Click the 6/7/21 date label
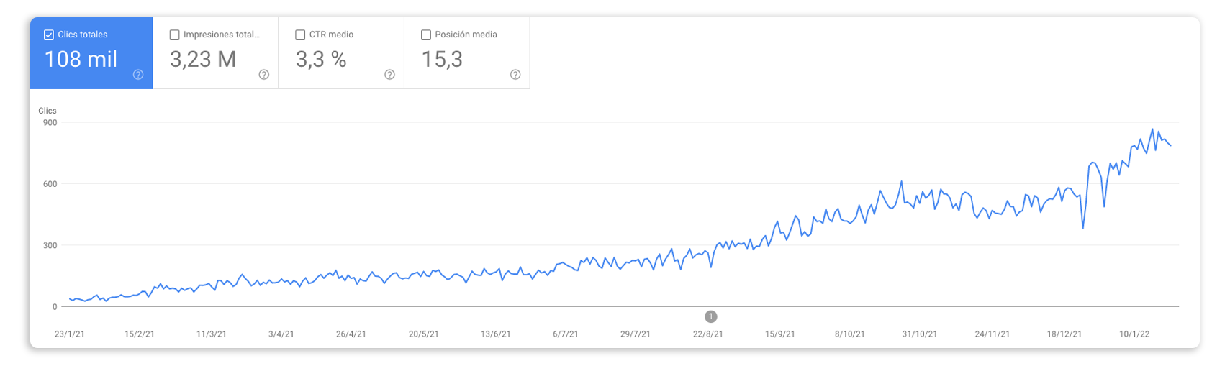The image size is (1230, 366). pyautogui.click(x=565, y=334)
